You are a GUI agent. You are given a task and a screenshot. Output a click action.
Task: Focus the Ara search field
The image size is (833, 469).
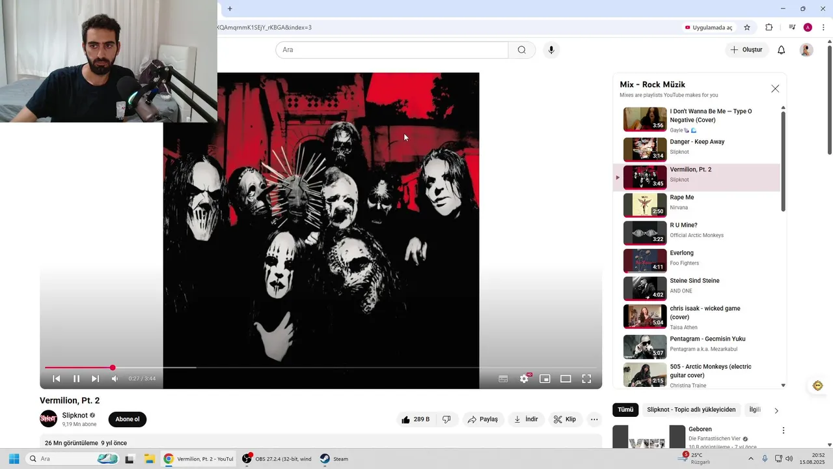click(x=392, y=50)
